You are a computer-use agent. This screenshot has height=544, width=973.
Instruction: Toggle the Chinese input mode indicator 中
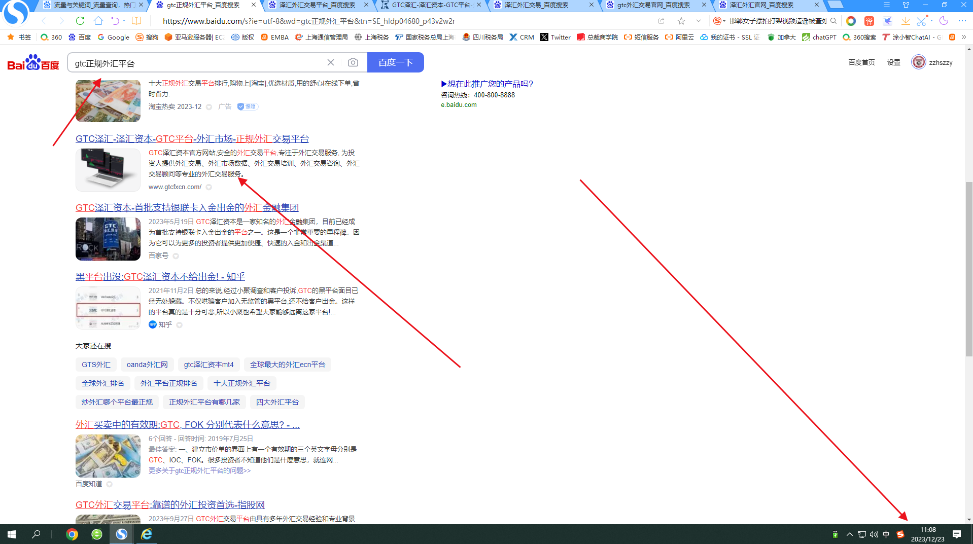(x=886, y=534)
